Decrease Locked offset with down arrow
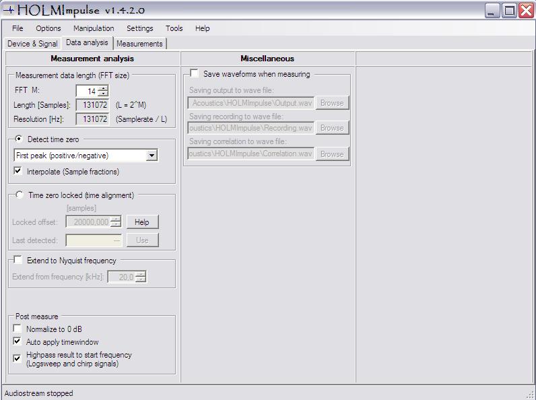The height and width of the screenshot is (400, 536). click(116, 225)
